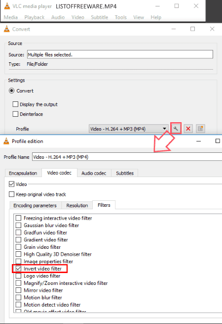Enable High Quality 3D Denoiser filter

pos(19,254)
